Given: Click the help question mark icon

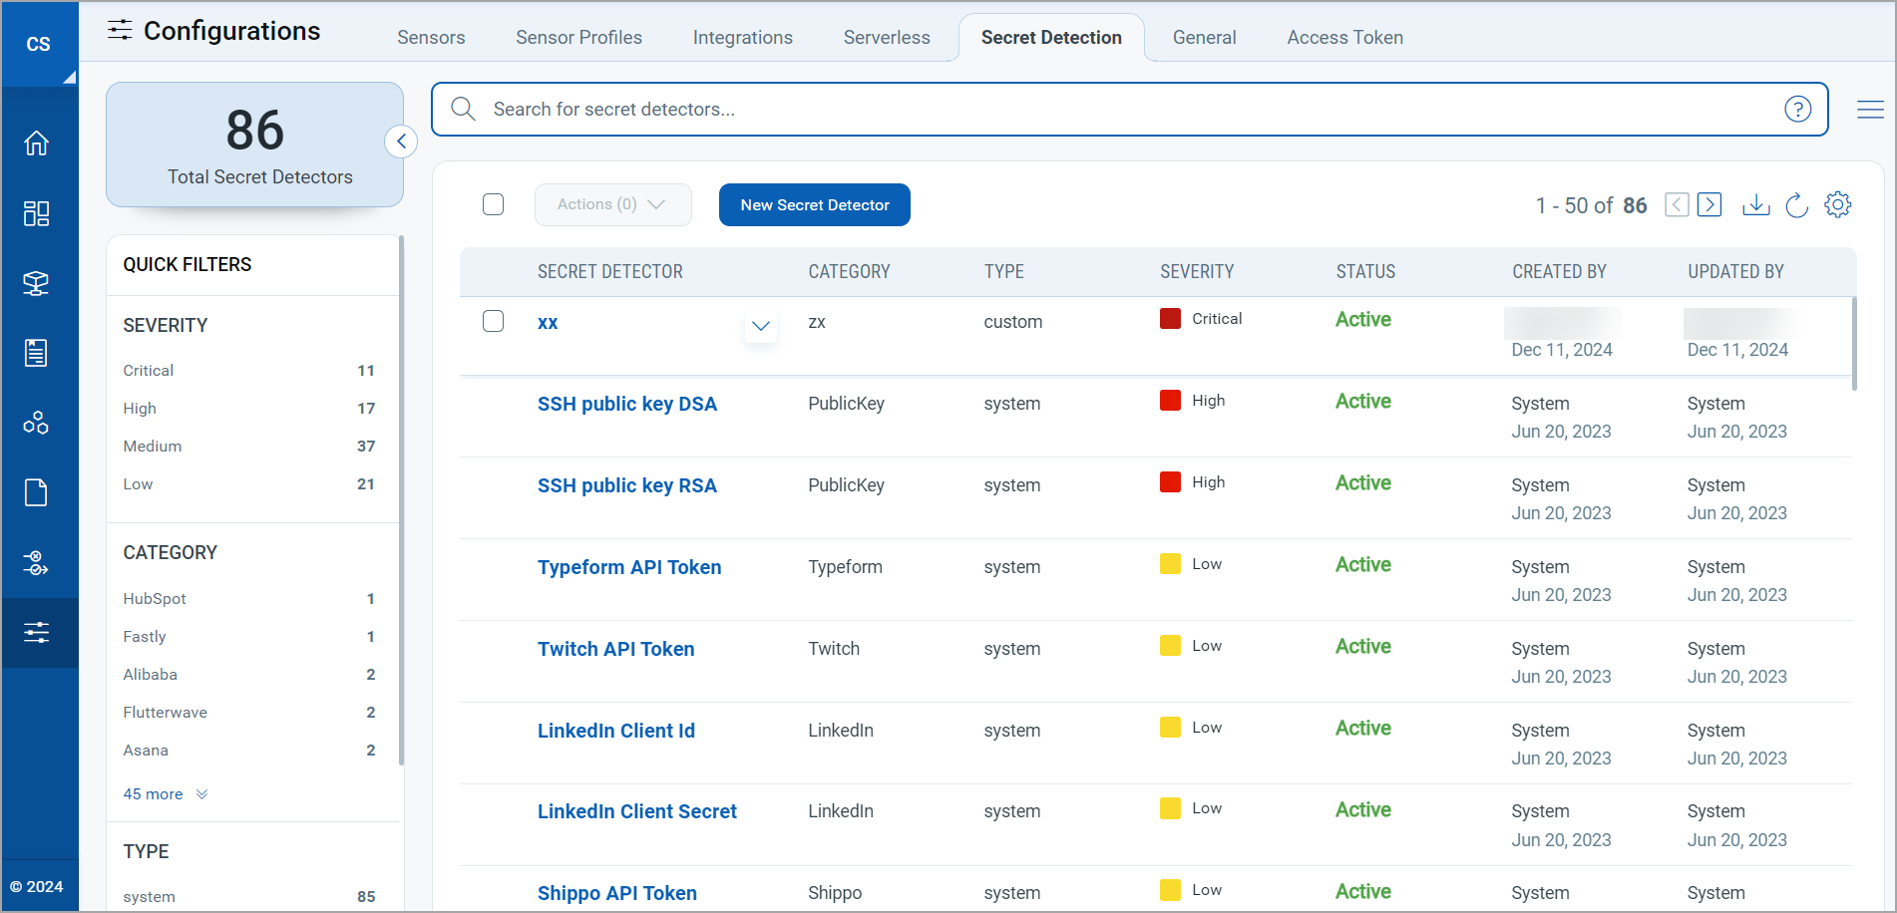Looking at the screenshot, I should pos(1797,110).
